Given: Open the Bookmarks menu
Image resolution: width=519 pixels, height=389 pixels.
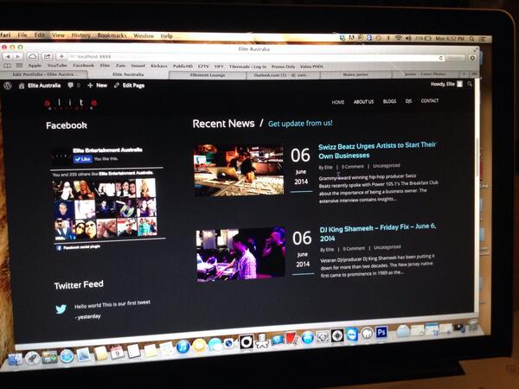Looking at the screenshot, I should click(112, 35).
